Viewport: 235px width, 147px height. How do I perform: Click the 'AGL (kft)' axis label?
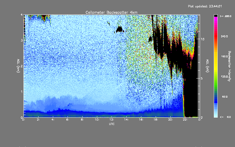(207, 66)
